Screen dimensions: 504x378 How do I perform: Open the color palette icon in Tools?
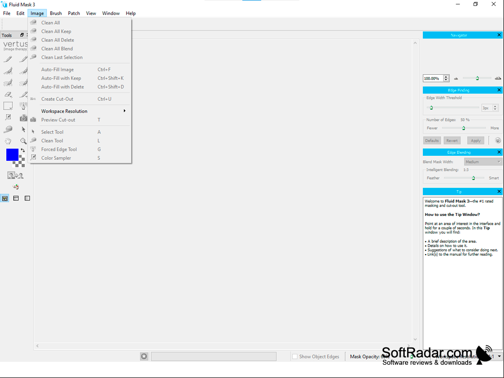tap(15, 187)
